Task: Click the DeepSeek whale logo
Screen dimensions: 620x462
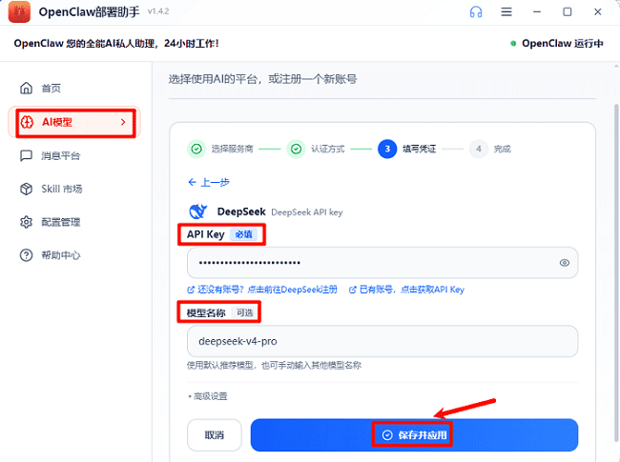Action: tap(198, 211)
